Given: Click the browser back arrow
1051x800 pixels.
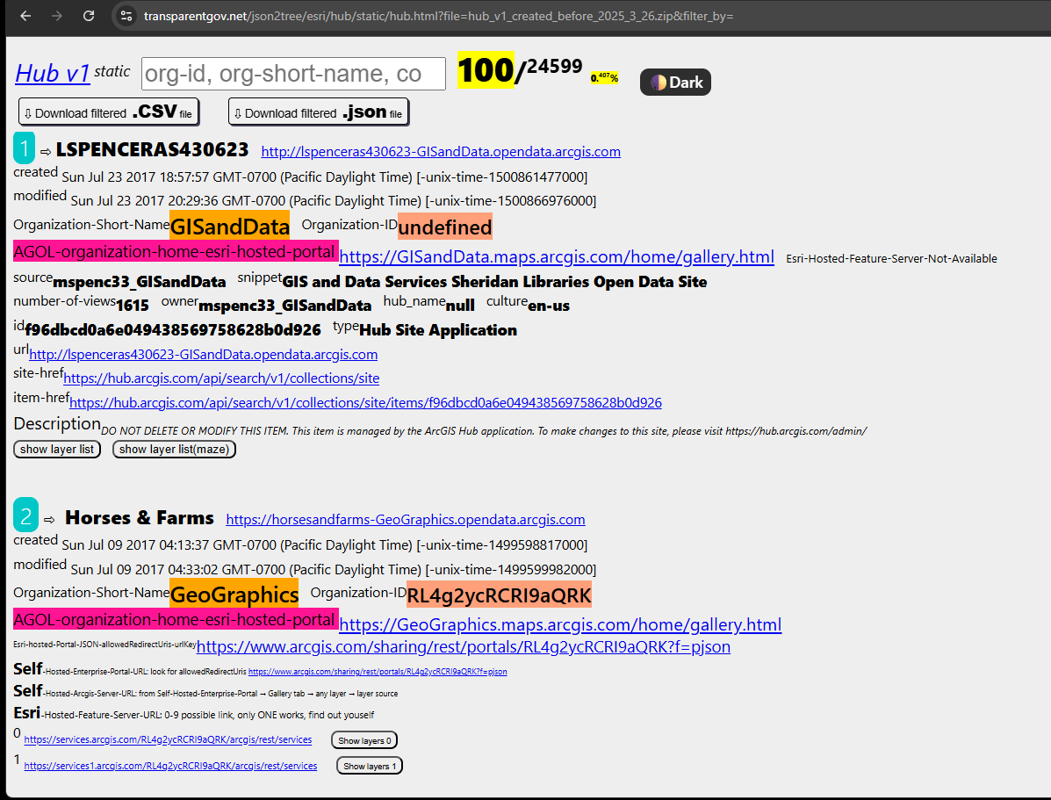Looking at the screenshot, I should 25,16.
